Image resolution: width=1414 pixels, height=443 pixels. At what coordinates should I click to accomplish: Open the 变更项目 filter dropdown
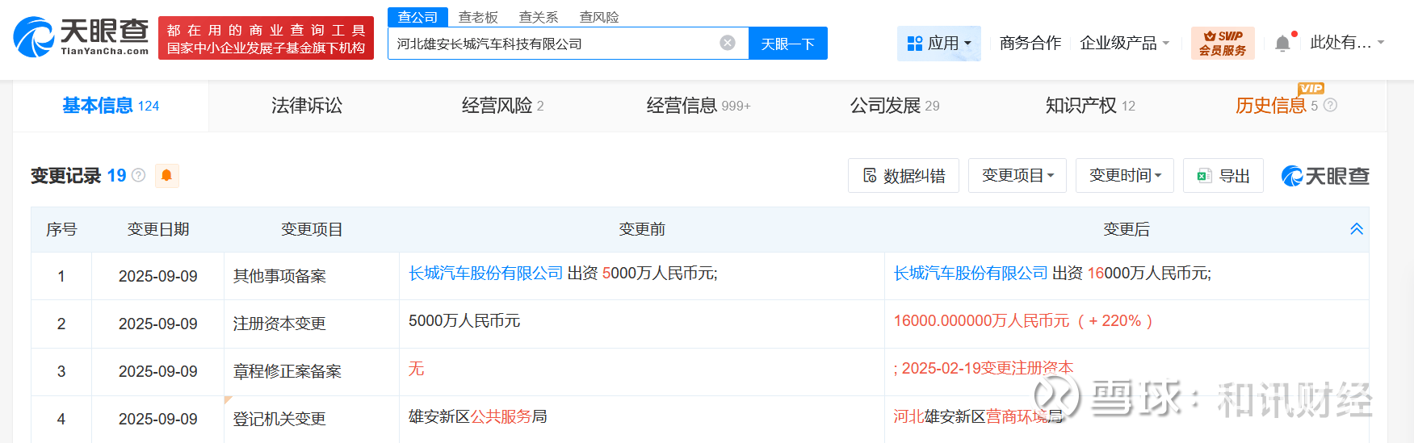pos(1017,175)
